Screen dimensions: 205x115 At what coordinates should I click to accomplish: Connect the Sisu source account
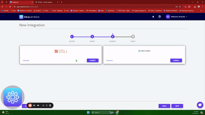tap(93, 60)
